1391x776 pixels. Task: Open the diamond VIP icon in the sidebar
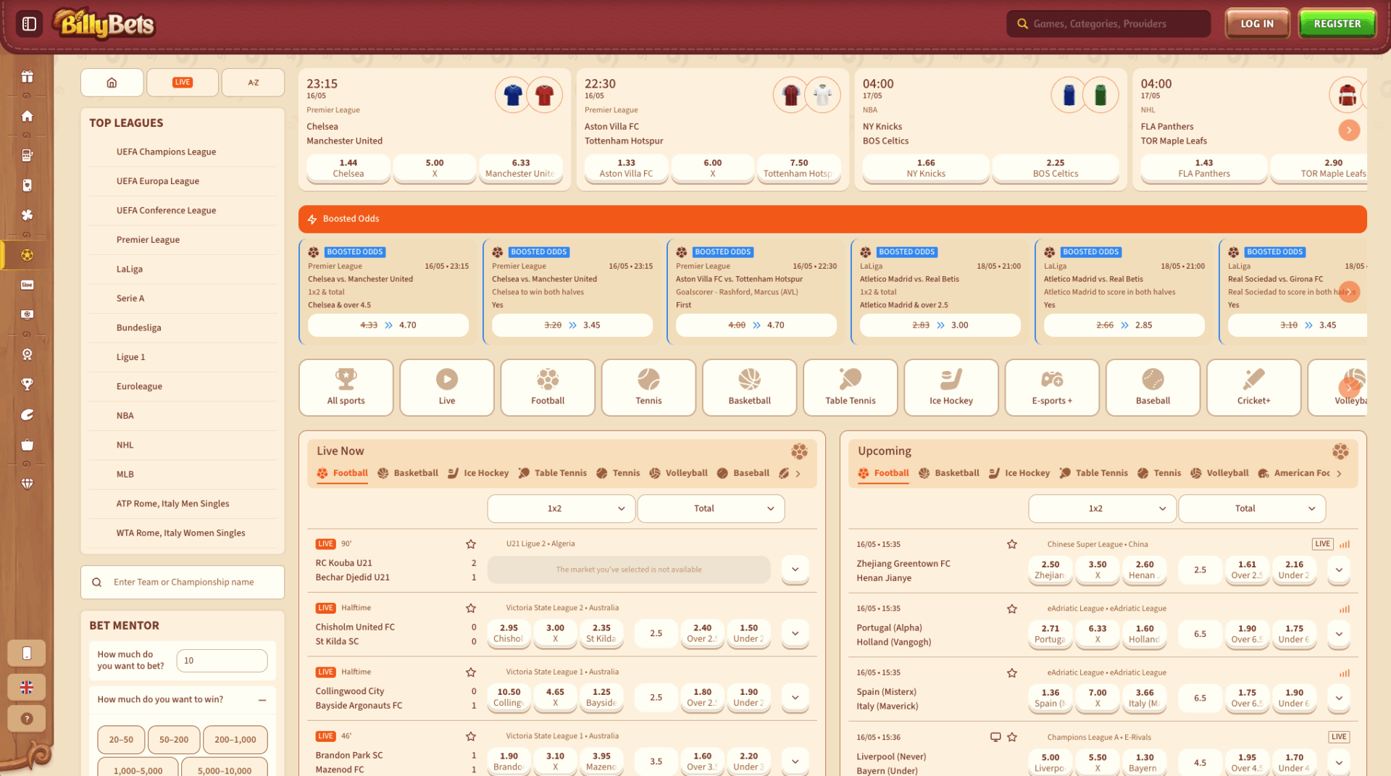27,483
